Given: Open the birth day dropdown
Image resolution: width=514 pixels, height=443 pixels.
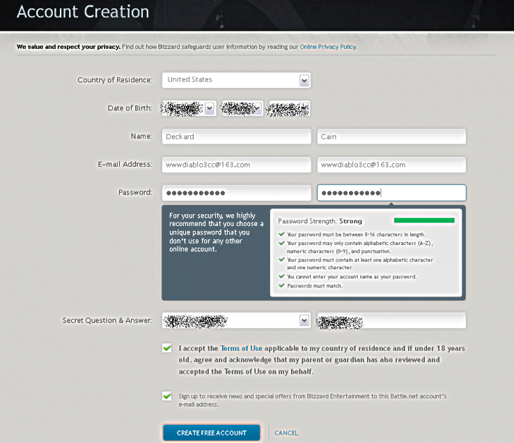Looking at the screenshot, I should [242, 108].
